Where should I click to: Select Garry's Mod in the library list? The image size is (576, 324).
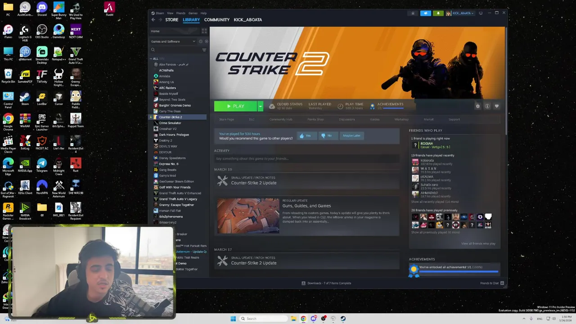167,175
